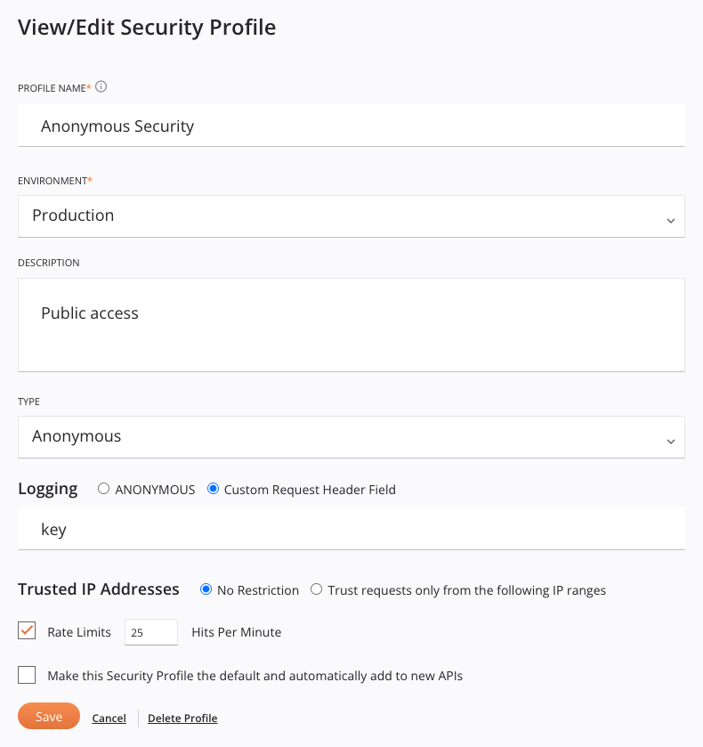Focus the Profile Name field with Anonymous Security

pyautogui.click(x=351, y=126)
